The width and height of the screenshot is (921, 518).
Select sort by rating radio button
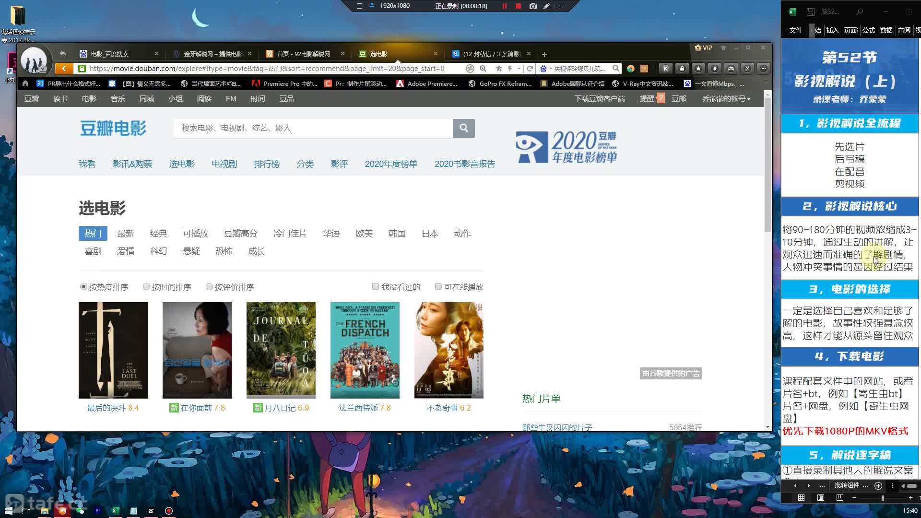click(209, 287)
